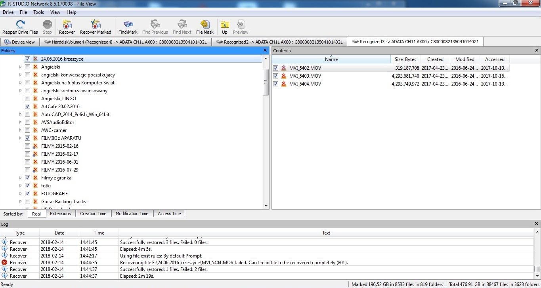
Task: Switch to the Device view tab
Action: click(20, 42)
